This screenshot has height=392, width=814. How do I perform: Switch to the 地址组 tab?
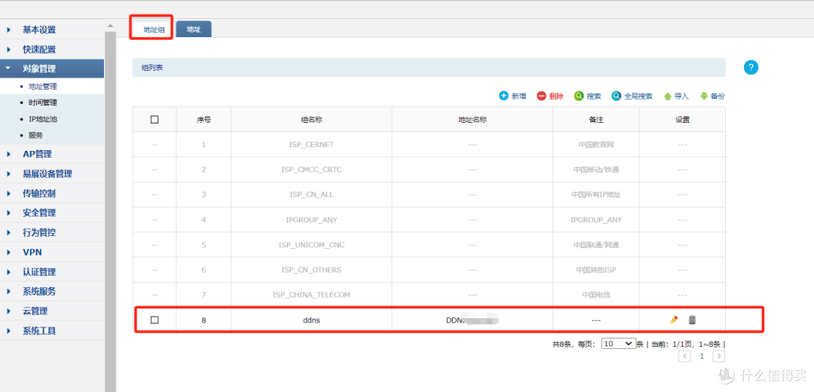point(154,29)
